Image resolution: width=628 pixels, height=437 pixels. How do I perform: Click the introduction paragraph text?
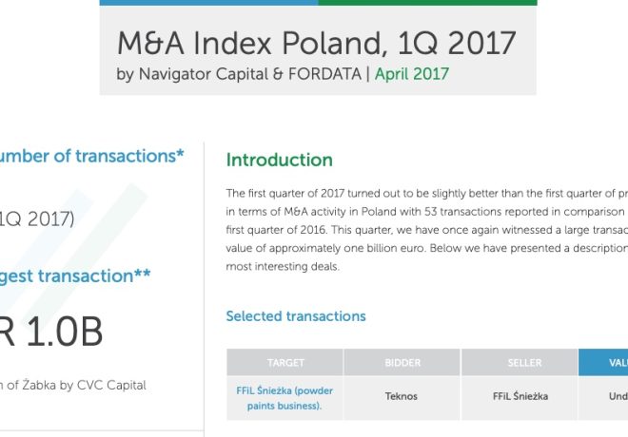tap(427, 230)
